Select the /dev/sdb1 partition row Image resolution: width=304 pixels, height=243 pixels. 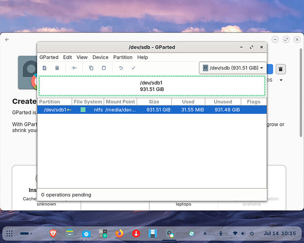tap(152, 110)
